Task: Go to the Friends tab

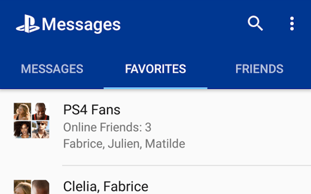Action: click(259, 69)
